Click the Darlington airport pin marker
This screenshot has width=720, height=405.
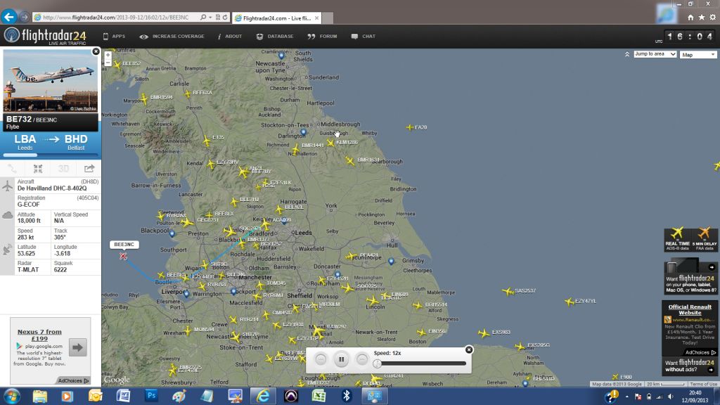304,132
